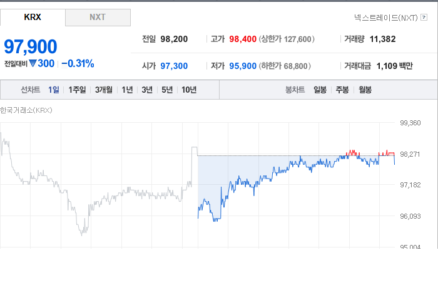Switch to the KRX tab
The image size is (438, 307).
pyautogui.click(x=33, y=18)
